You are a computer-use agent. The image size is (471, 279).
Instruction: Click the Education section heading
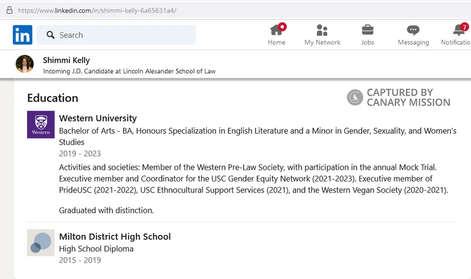click(52, 98)
